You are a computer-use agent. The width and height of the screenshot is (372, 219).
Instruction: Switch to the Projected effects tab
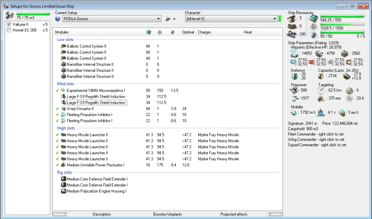tap(234, 214)
